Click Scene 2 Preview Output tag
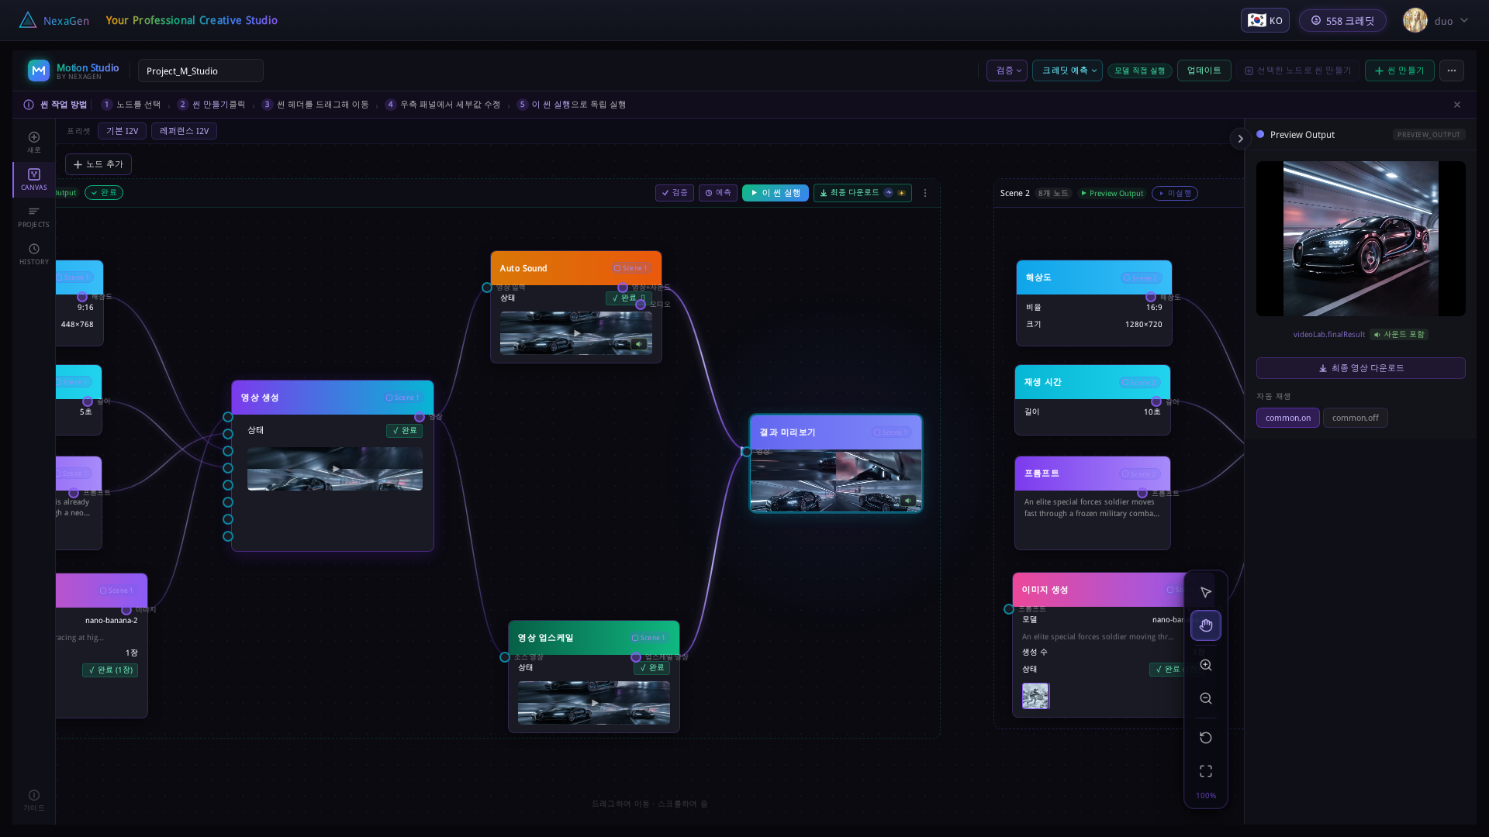The image size is (1489, 837). (x=1112, y=194)
